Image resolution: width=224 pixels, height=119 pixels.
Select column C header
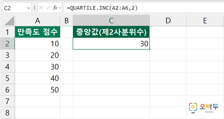[111, 21]
